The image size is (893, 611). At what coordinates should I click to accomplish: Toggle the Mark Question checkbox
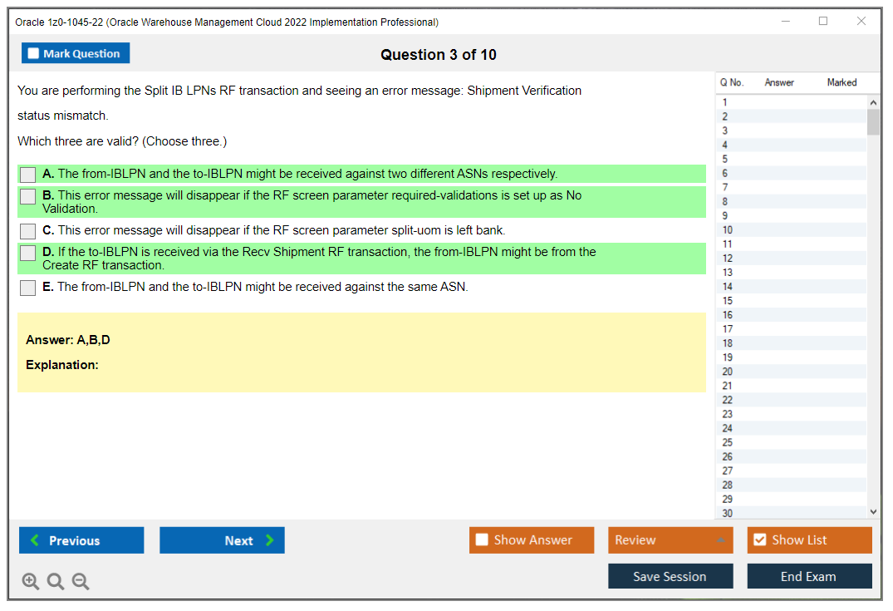point(32,52)
